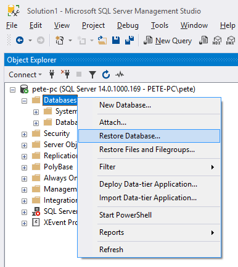Viewport: 238px width, 267px height.
Task: Expand the Always On node
Action: click(x=24, y=179)
